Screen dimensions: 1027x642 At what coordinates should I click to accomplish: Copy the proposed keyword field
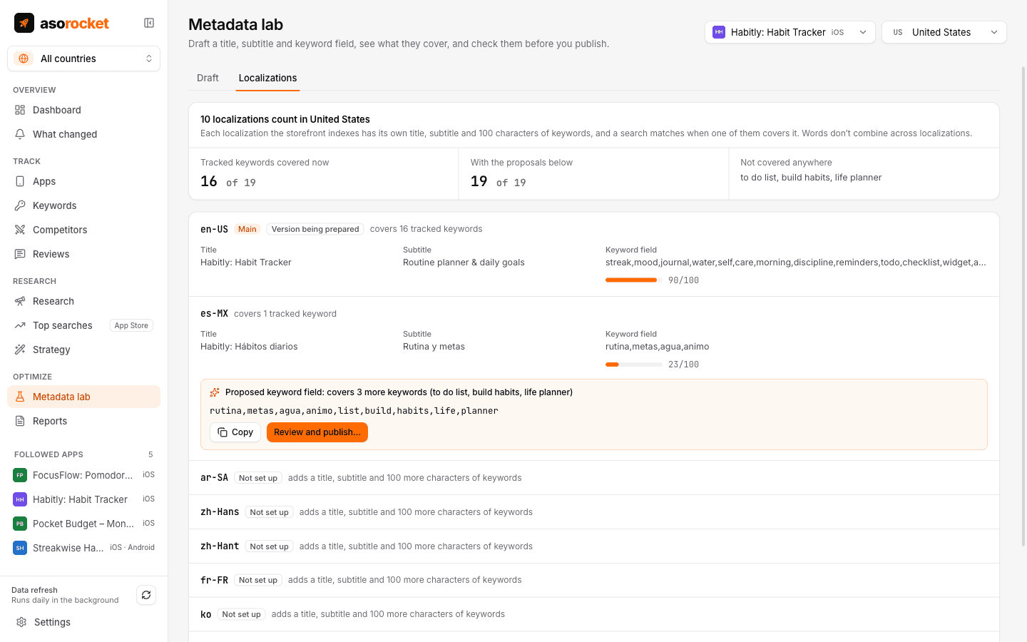point(235,432)
